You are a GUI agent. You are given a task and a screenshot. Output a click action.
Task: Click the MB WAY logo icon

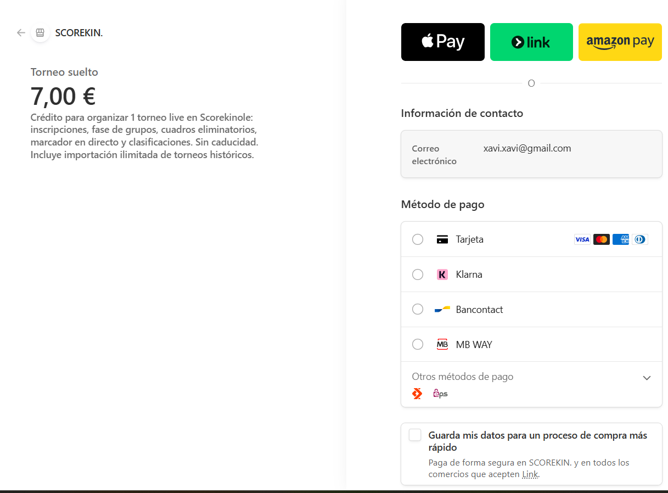442,345
